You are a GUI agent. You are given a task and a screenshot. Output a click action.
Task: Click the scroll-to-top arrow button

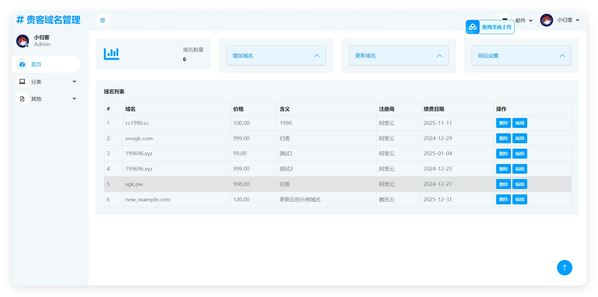point(564,268)
